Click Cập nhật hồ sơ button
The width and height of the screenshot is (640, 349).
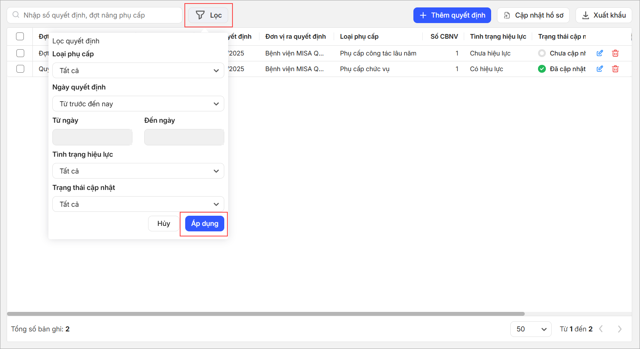(533, 15)
